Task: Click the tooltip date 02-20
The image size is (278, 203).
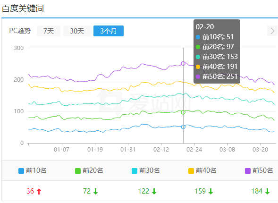Action: point(205,27)
